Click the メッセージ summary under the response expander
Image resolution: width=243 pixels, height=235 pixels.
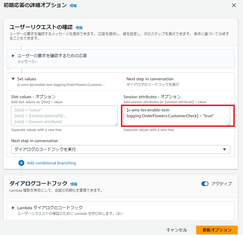27,62
